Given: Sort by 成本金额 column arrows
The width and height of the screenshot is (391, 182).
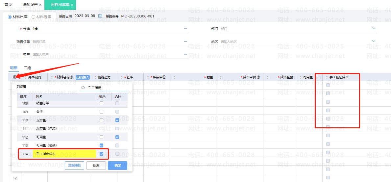Looking at the screenshot, I should pos(268,77).
